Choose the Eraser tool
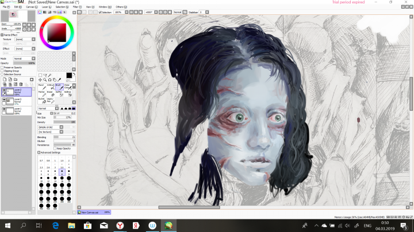Image resolution: width=414 pixels, height=232 pixels. (x=50, y=93)
